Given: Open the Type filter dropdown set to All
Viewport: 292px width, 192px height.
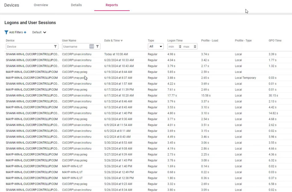Looking at the screenshot, I should 155,46.
